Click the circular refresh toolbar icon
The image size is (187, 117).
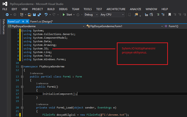point(78,15)
